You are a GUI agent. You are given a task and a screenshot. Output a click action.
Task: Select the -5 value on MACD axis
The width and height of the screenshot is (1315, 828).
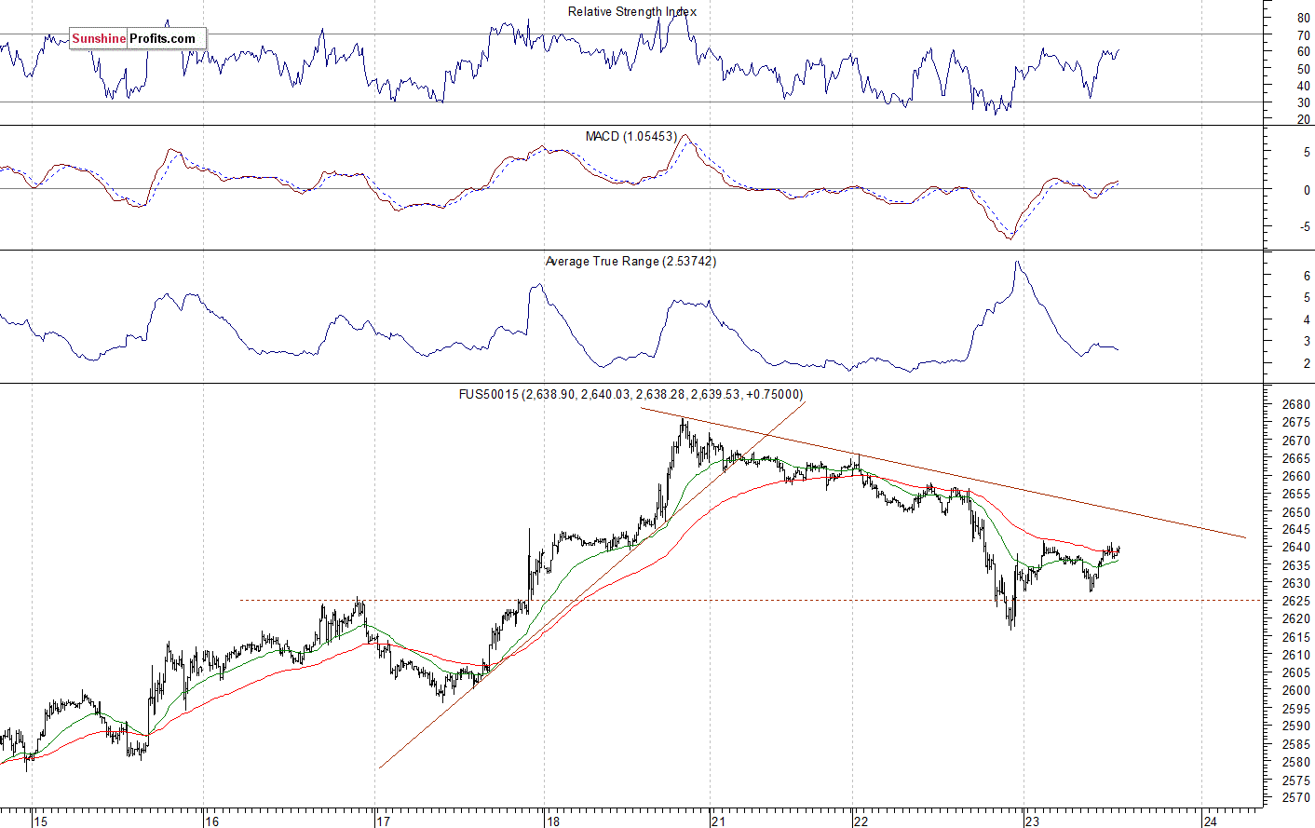pyautogui.click(x=1305, y=227)
